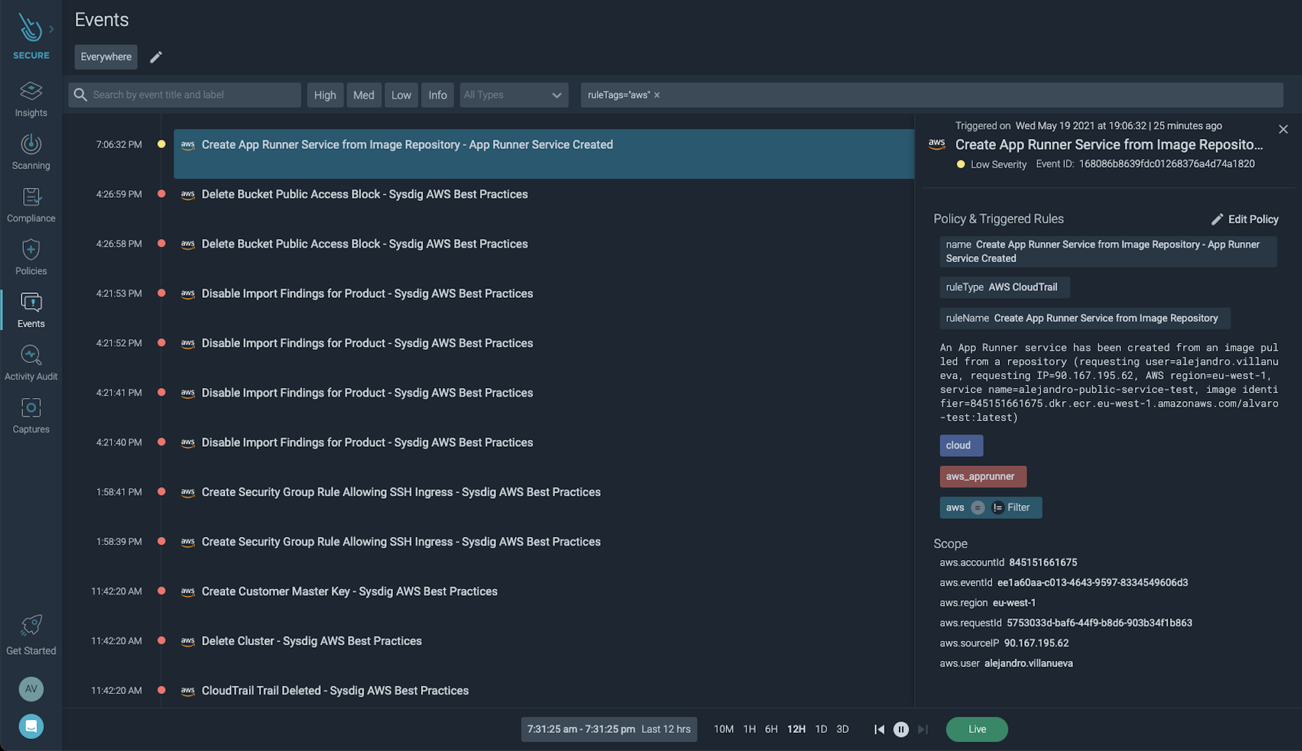Select the 6H time range
This screenshot has width=1302, height=751.
pos(771,729)
